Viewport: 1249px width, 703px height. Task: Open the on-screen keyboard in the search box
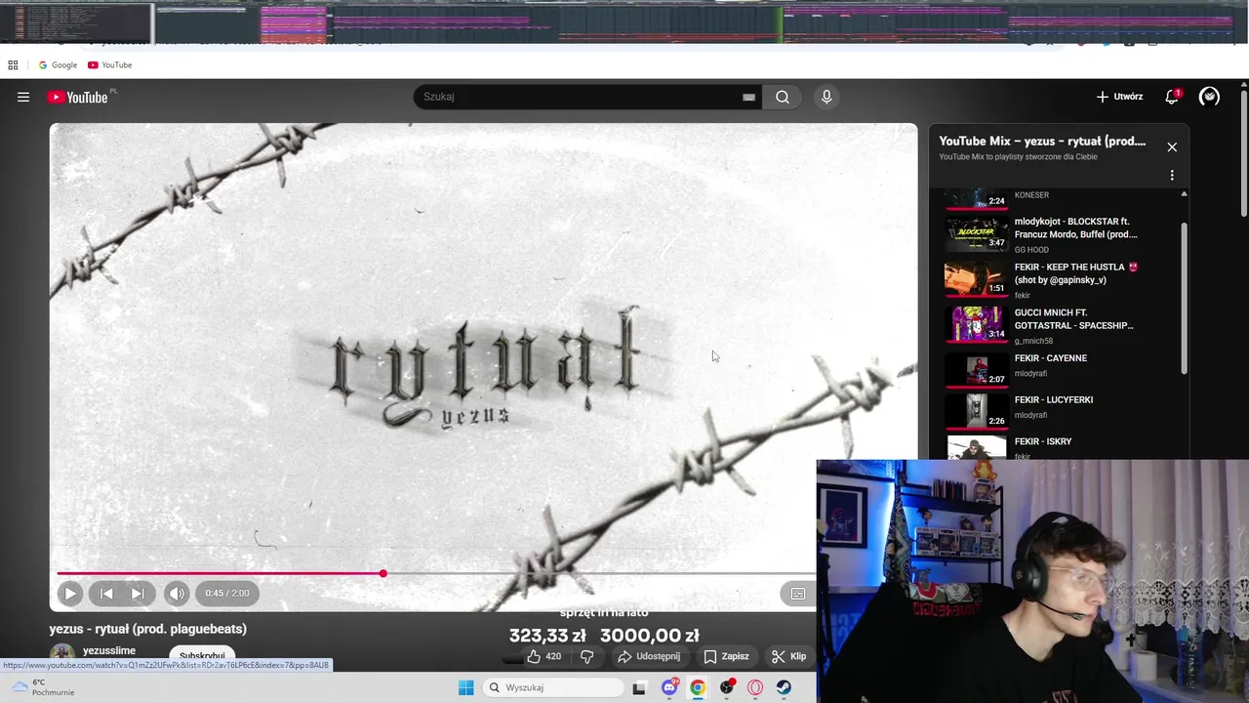tap(748, 97)
